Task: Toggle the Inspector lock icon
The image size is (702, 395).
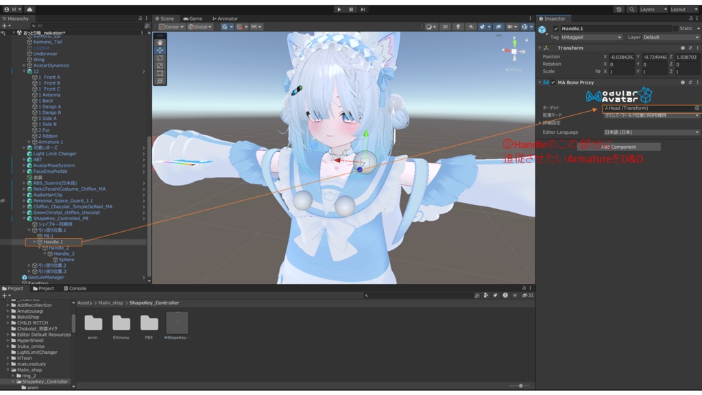Action: 690,19
